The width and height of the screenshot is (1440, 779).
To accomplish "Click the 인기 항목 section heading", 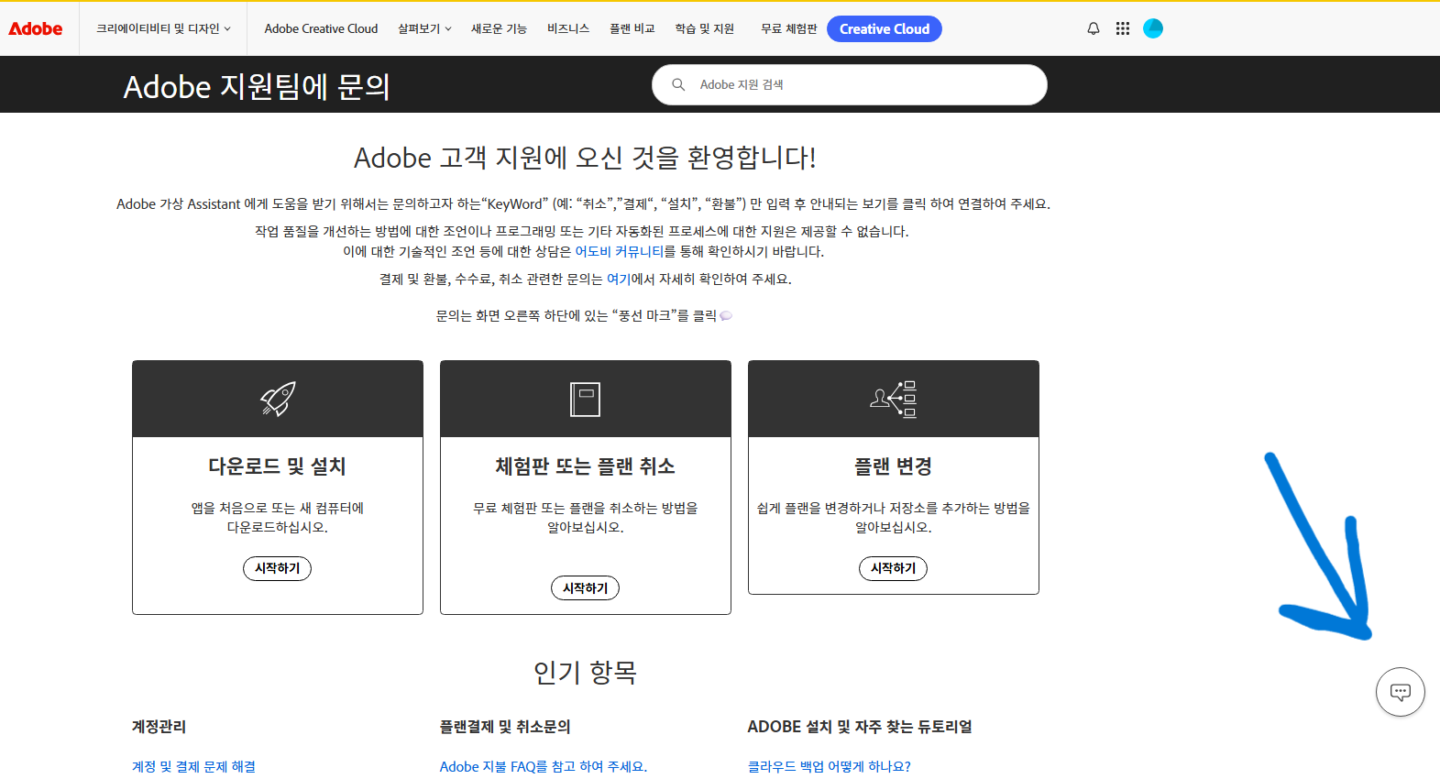I will pyautogui.click(x=585, y=673).
